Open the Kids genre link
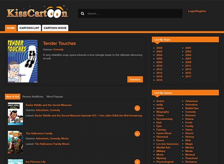 (x=188, y=140)
